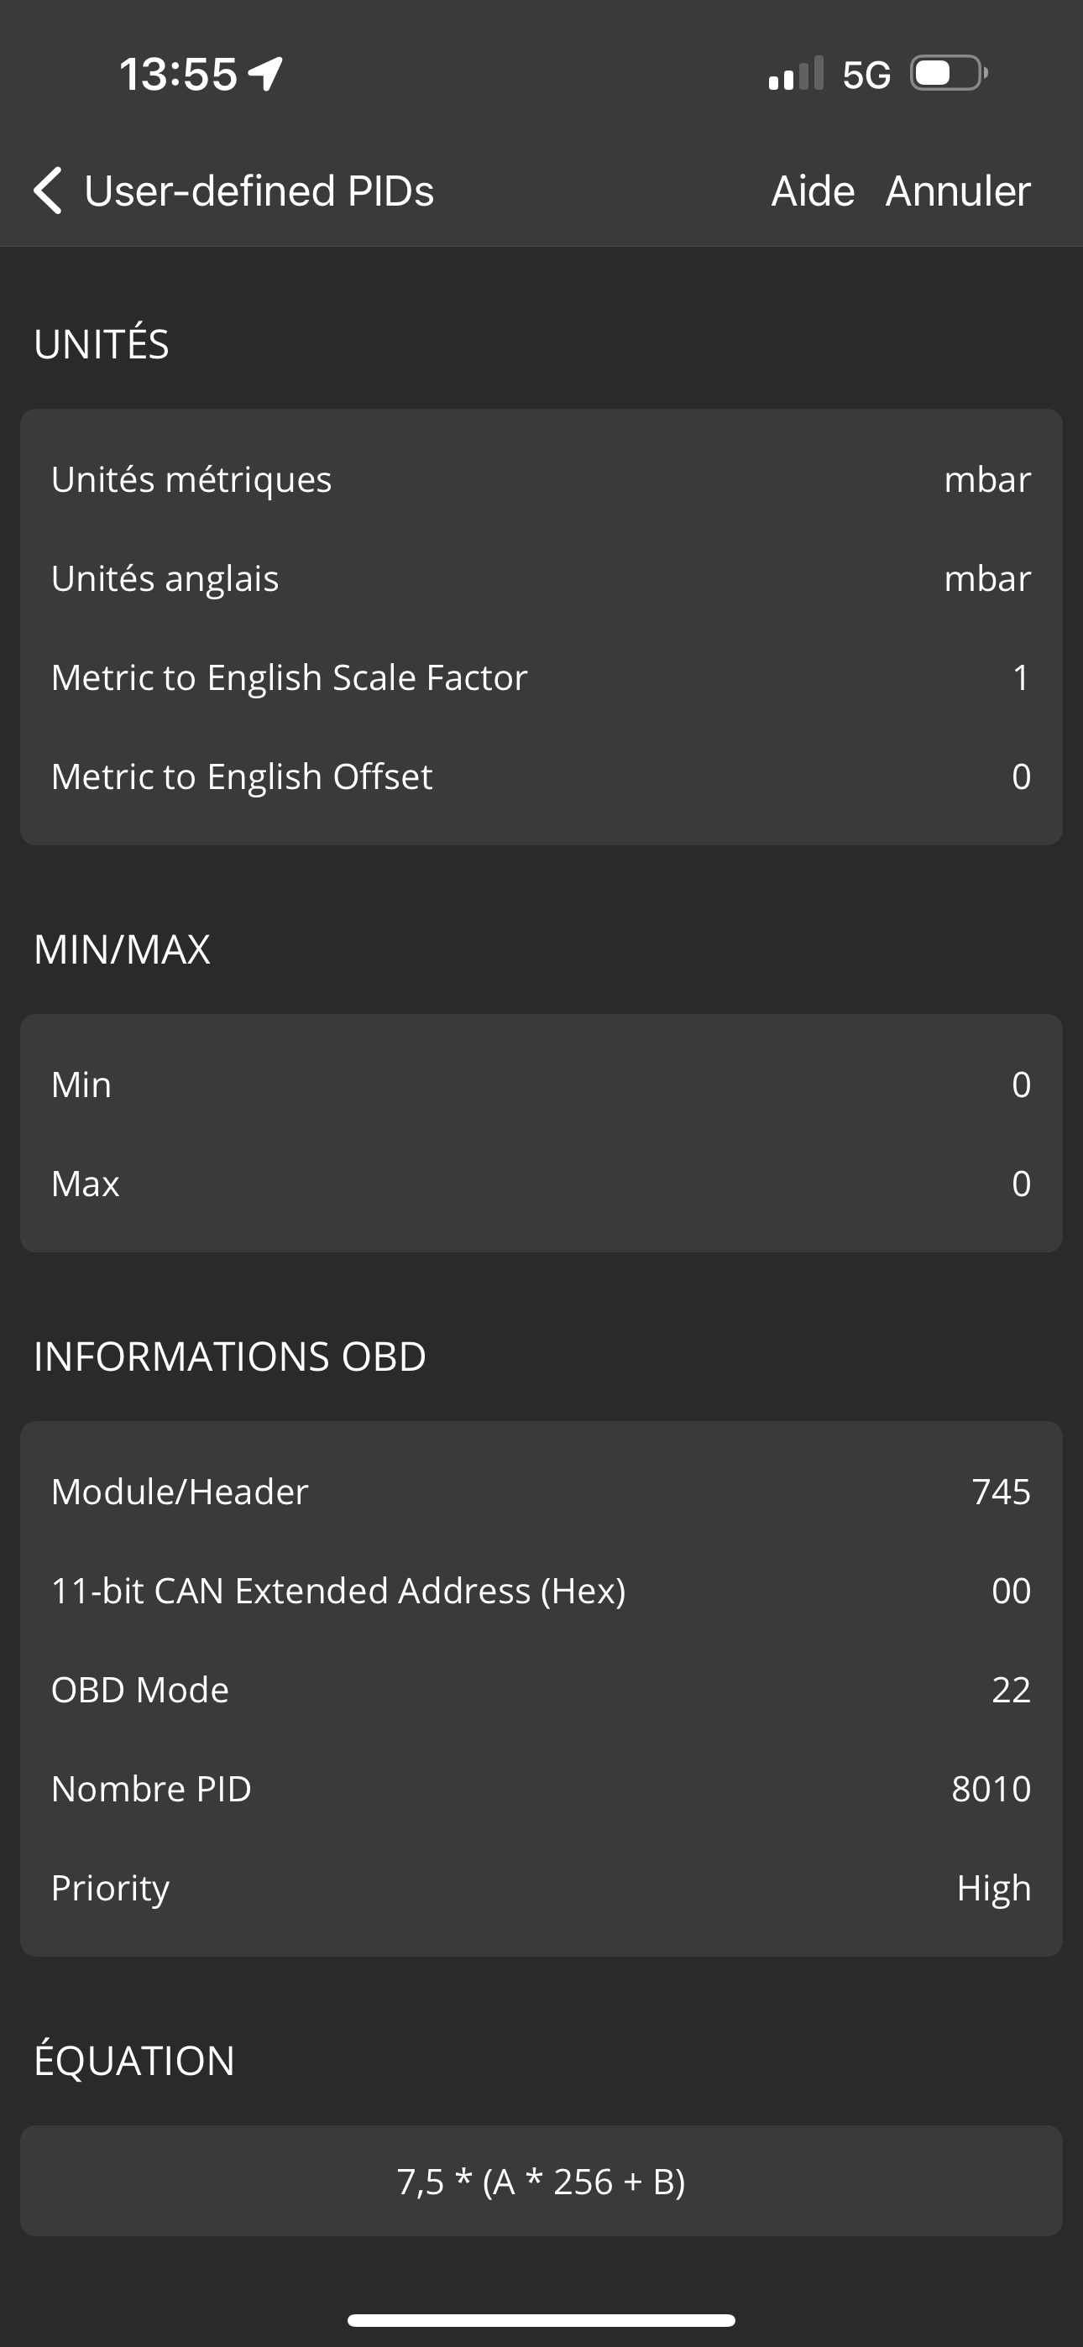Tap the location arrow in status bar
1083x2347 pixels.
(x=265, y=74)
